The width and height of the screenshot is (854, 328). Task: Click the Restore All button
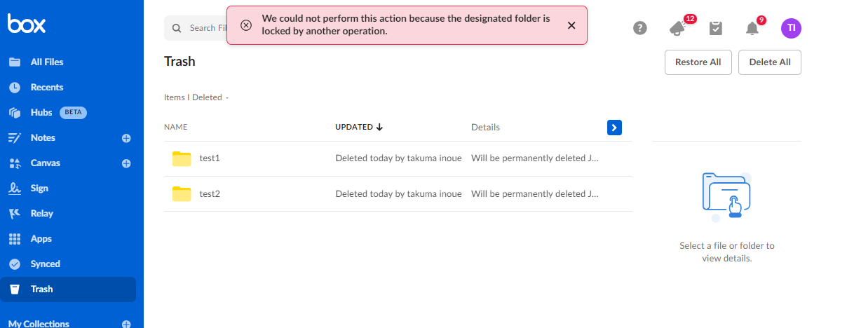click(x=698, y=62)
